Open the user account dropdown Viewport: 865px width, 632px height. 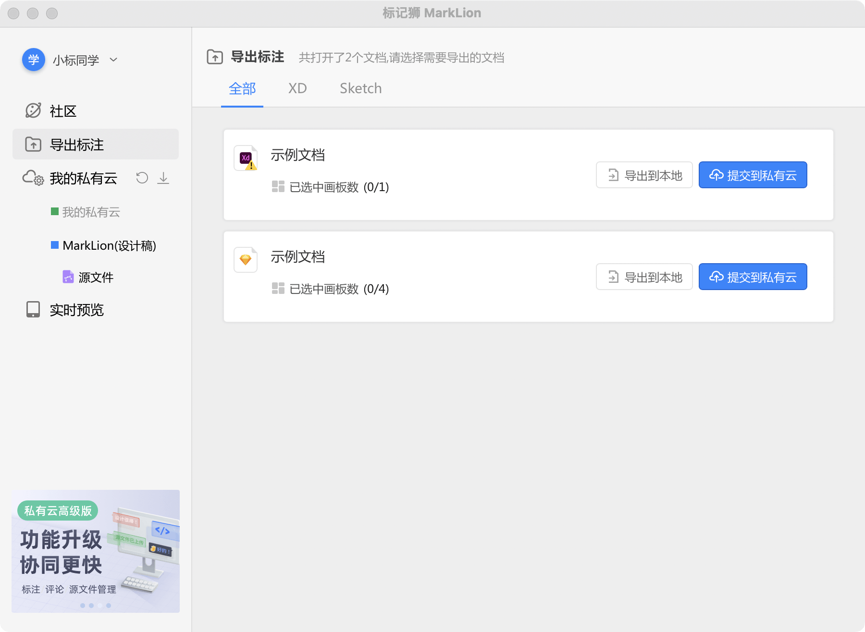click(114, 60)
